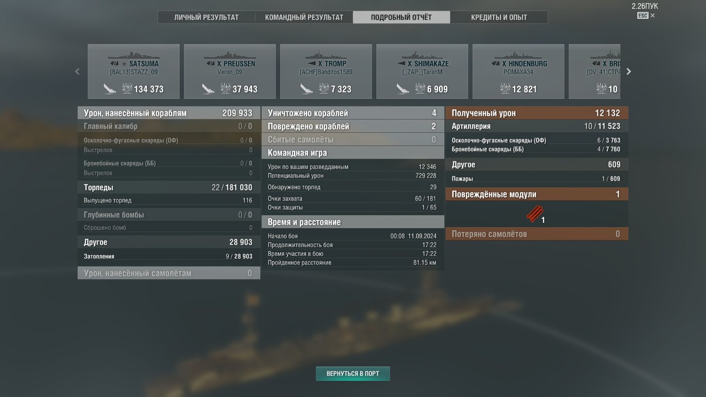Show previous ships with left arrow

77,71
